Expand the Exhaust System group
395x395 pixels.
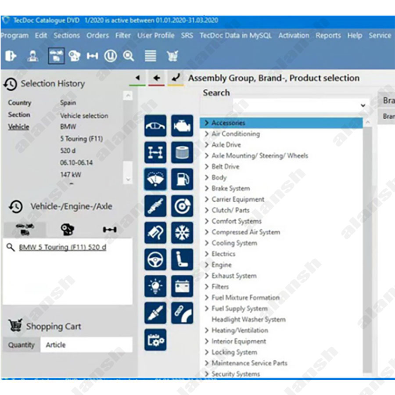[x=207, y=276]
